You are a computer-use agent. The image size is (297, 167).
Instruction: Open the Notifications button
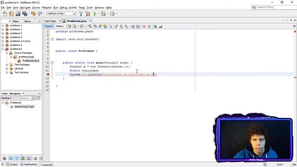pyautogui.click(x=29, y=164)
